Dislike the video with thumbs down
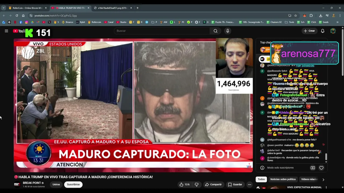Screen dimensions: 344x193 click(x=196, y=184)
